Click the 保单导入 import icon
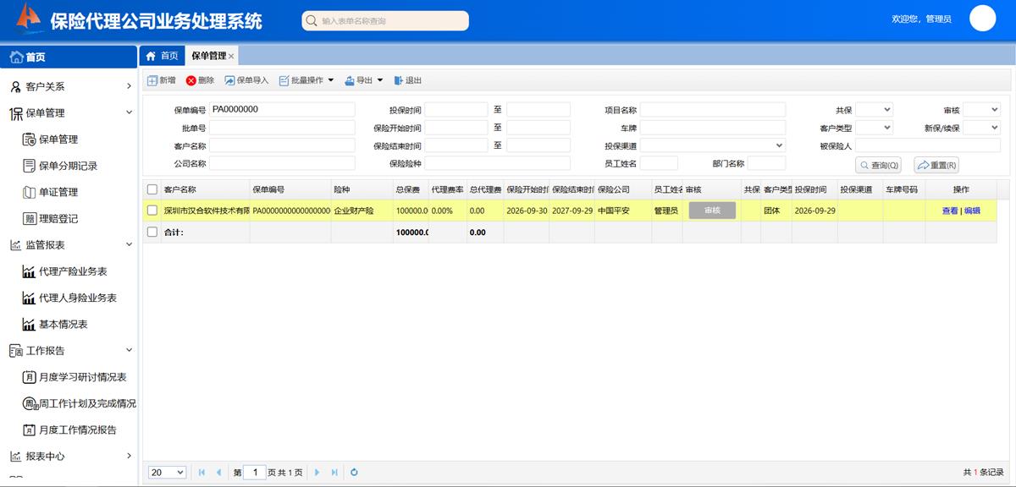The height and width of the screenshot is (487, 1016). pos(229,80)
